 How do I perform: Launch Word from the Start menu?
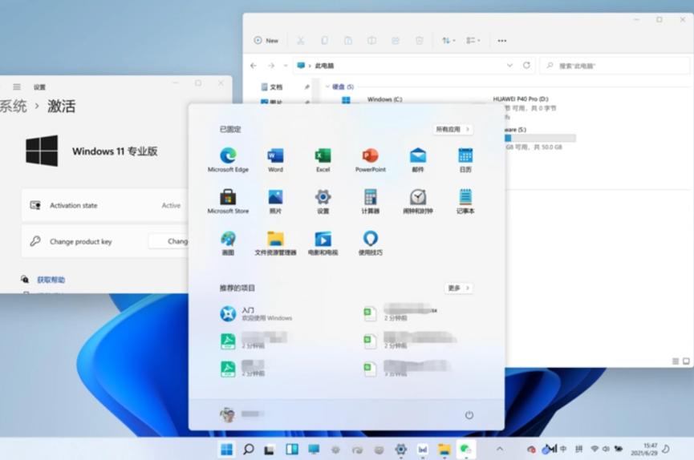275,159
